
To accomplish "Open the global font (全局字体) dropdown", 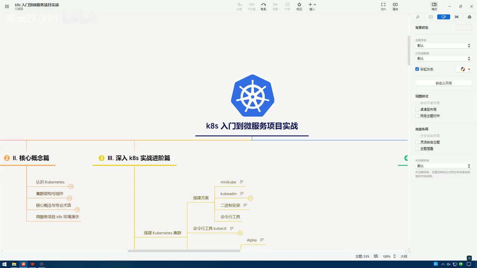I will pyautogui.click(x=443, y=45).
